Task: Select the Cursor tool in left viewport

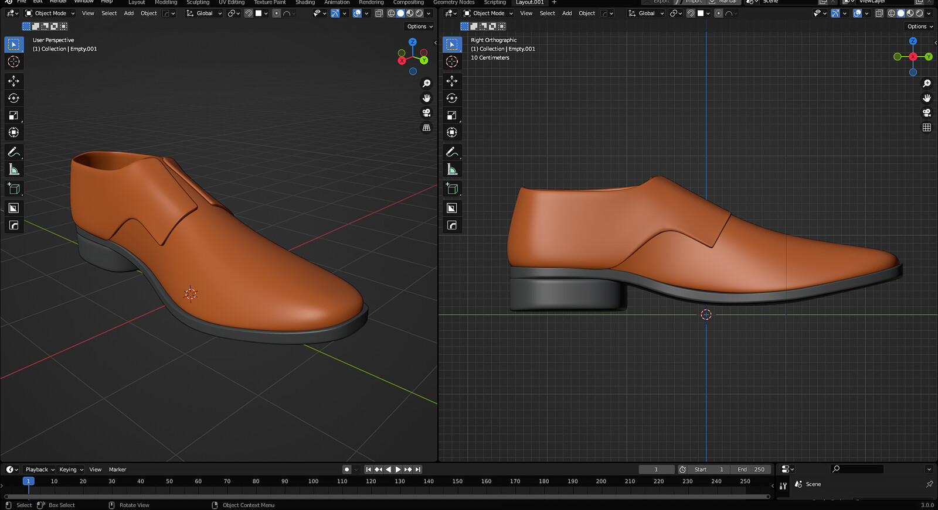Action: click(14, 61)
